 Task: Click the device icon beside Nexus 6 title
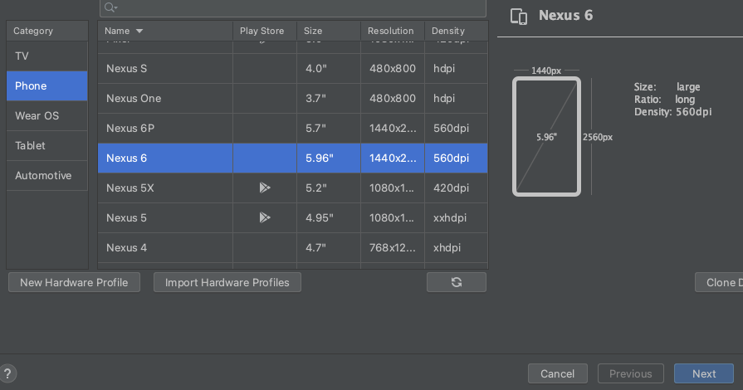tap(519, 16)
